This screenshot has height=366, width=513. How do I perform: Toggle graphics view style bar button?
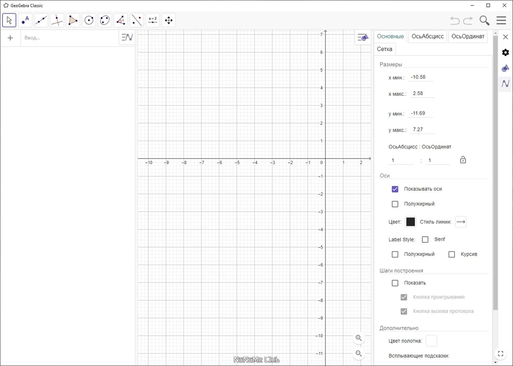tap(363, 38)
